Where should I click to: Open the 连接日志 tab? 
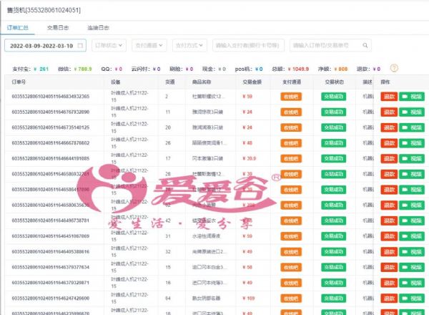coord(98,27)
